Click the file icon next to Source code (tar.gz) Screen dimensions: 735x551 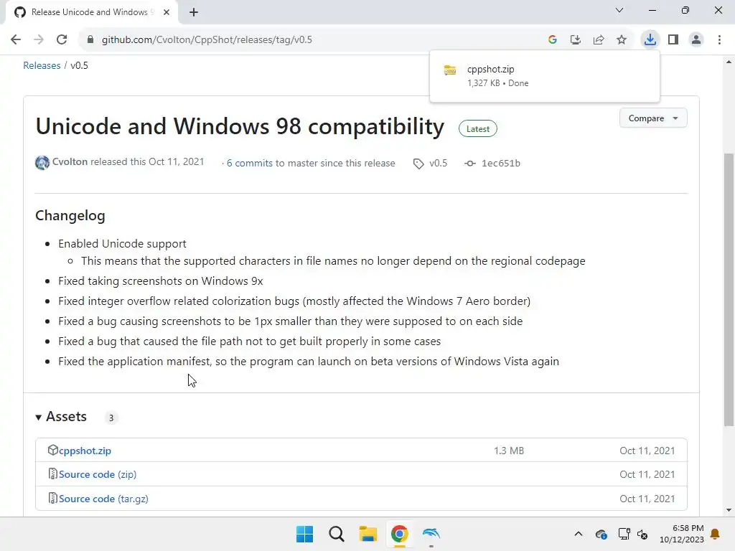[x=52, y=498]
